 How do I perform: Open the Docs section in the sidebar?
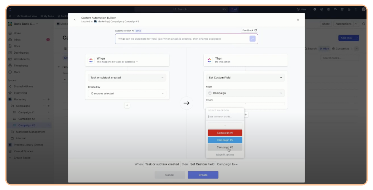pos(16,46)
